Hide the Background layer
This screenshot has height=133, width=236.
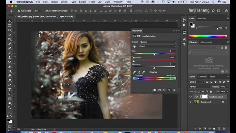click(191, 102)
